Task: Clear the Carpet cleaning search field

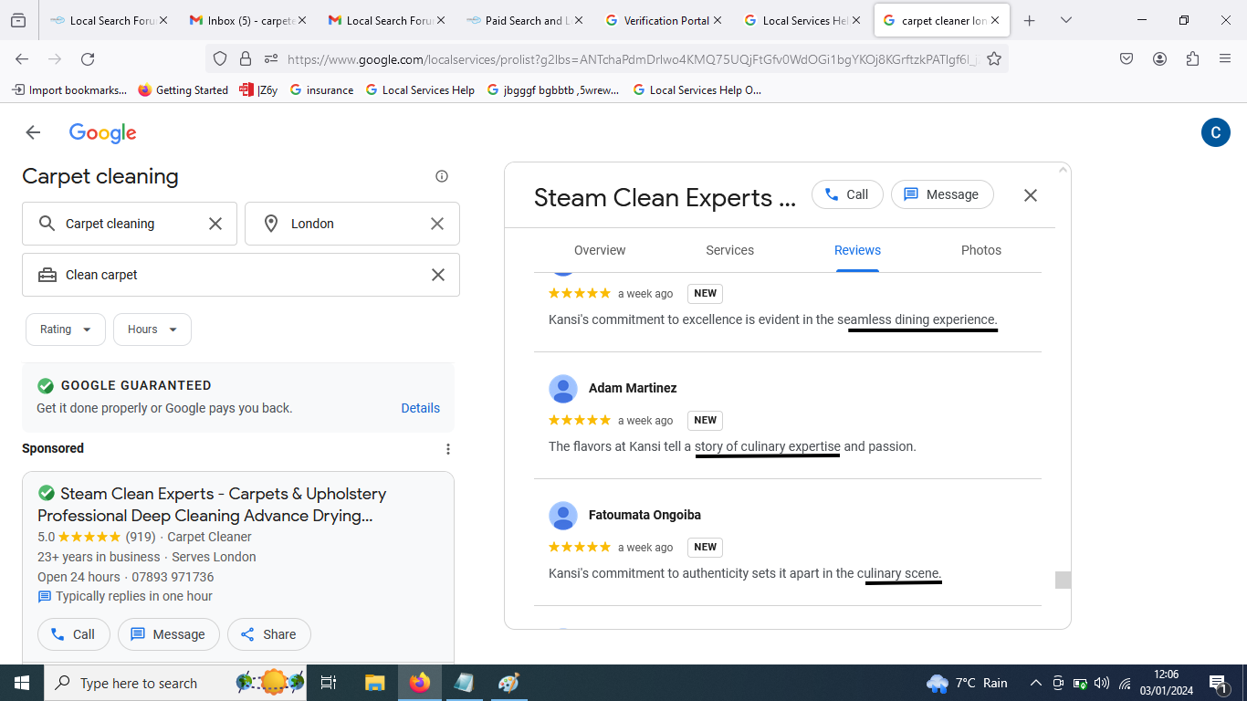Action: [x=215, y=224]
